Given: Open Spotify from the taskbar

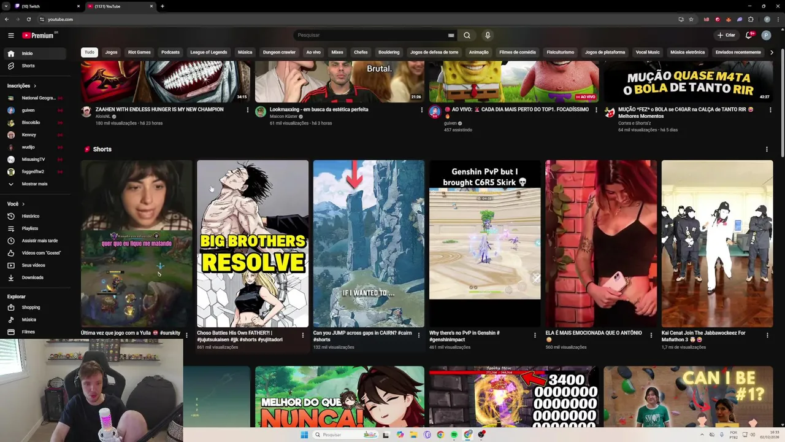Looking at the screenshot, I should click(454, 435).
